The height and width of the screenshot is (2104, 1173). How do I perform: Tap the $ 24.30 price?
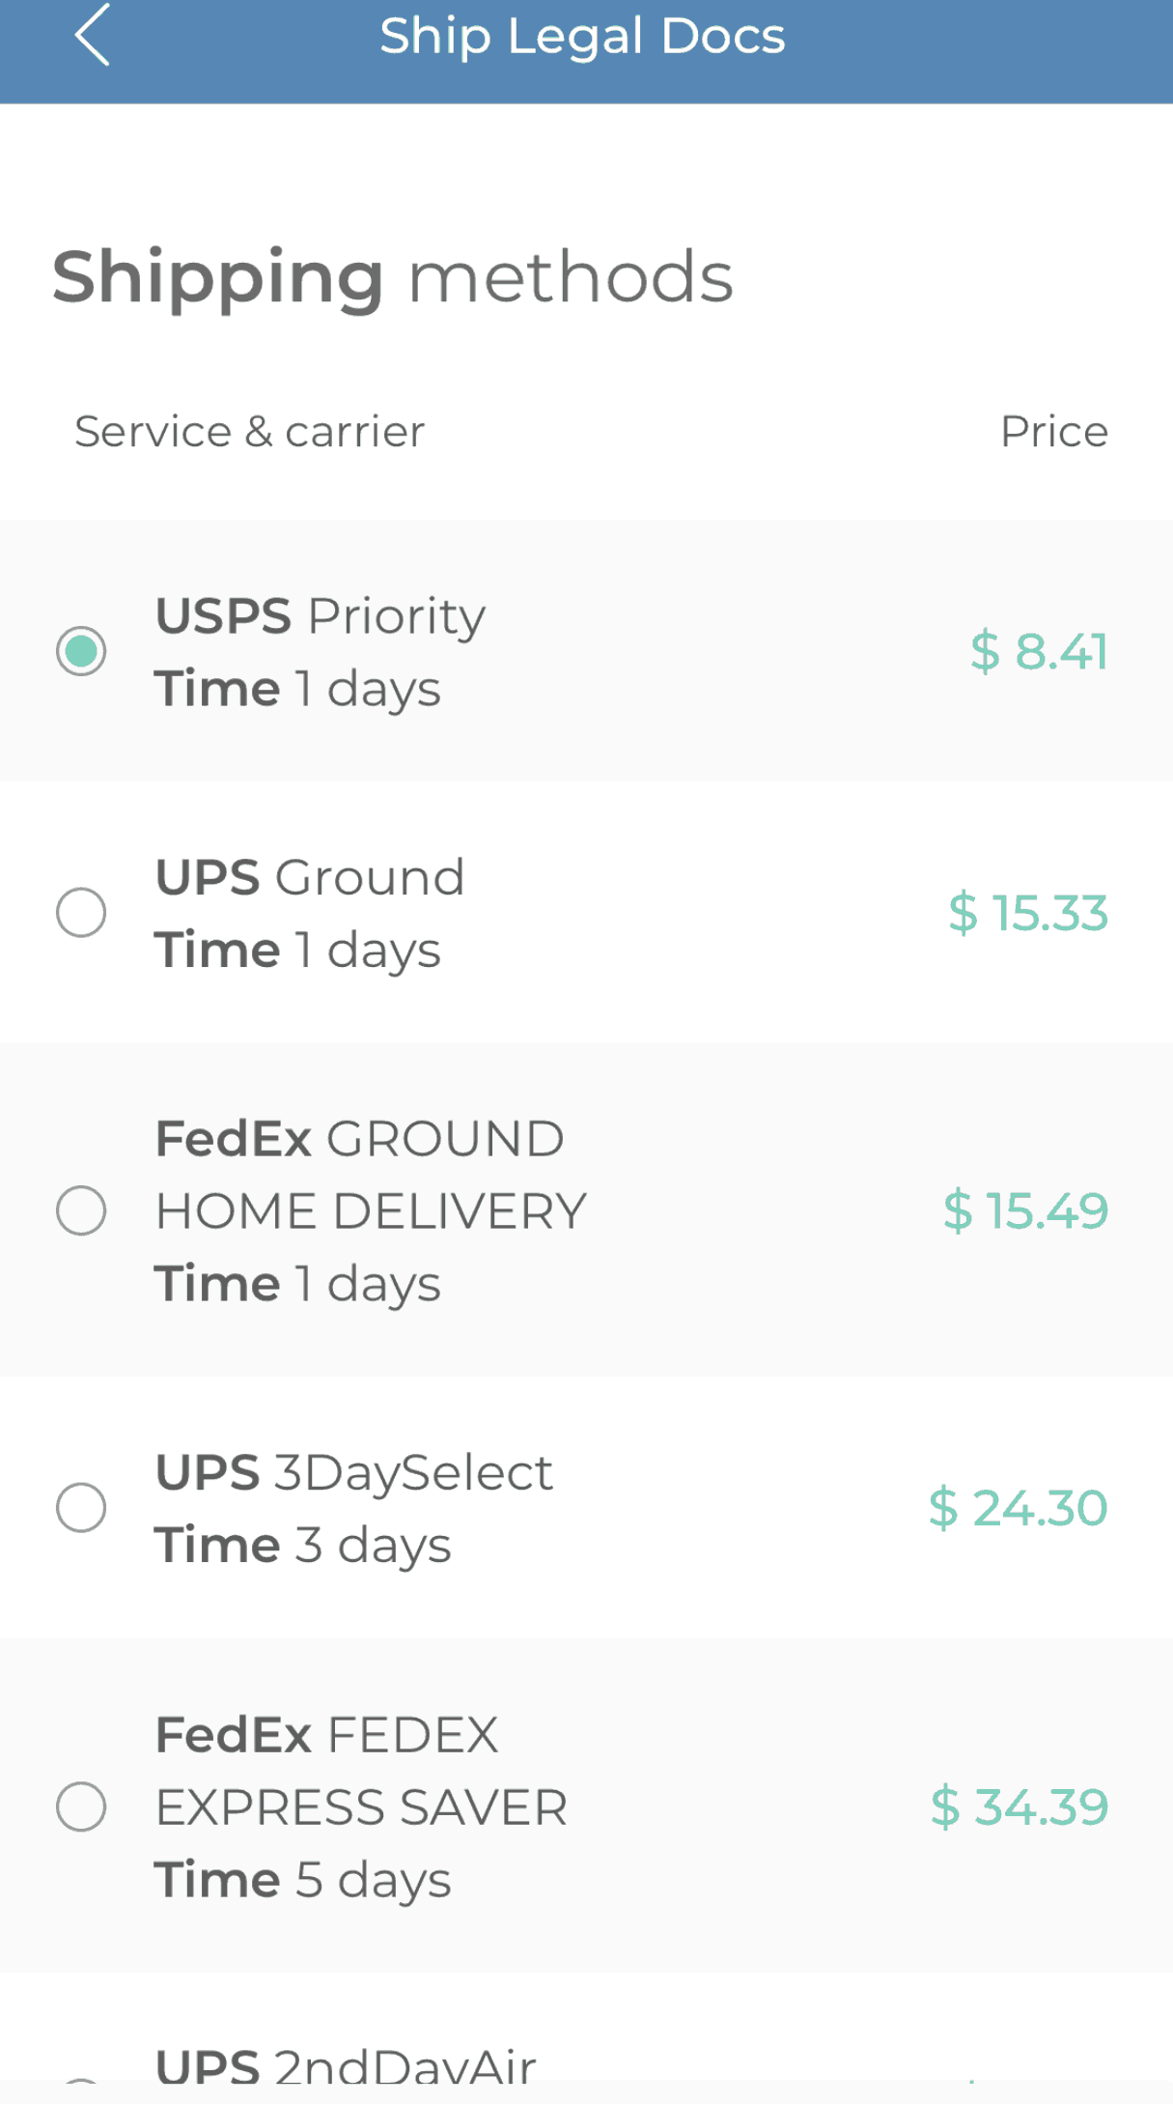[x=1018, y=1508]
